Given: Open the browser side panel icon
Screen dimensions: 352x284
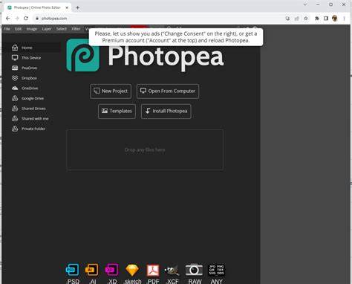Looking at the screenshot, I should click(x=326, y=19).
